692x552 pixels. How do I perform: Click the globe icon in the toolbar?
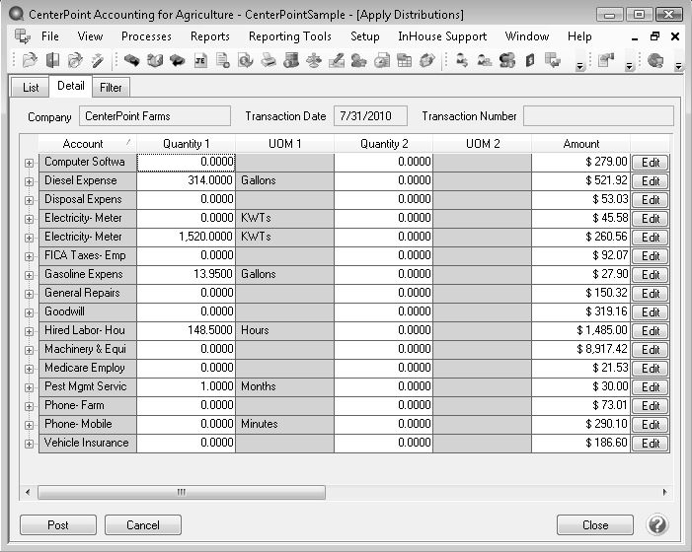coord(654,60)
